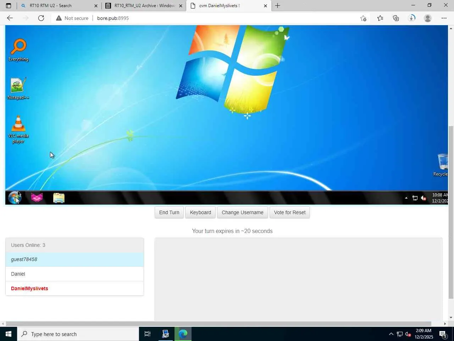
Task: Add this page to favorites
Action: pyautogui.click(x=363, y=18)
